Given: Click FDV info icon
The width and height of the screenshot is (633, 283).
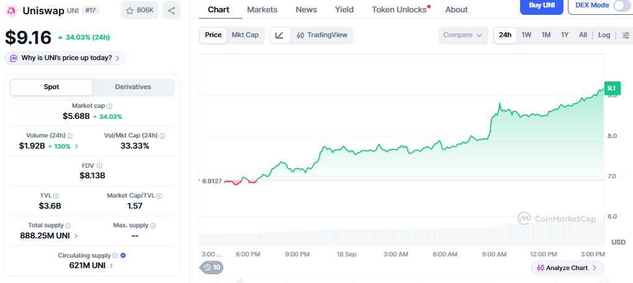Looking at the screenshot, I should click(100, 165).
